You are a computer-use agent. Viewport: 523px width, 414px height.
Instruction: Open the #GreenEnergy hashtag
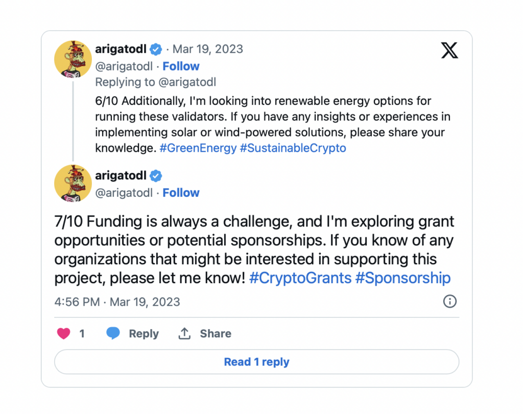pos(198,148)
